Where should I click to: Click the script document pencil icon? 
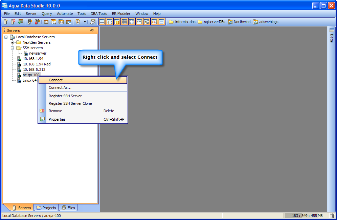pos(78,22)
